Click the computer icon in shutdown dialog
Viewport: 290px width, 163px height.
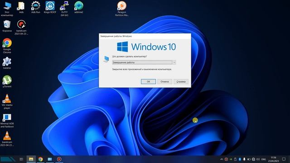pyautogui.click(x=106, y=59)
